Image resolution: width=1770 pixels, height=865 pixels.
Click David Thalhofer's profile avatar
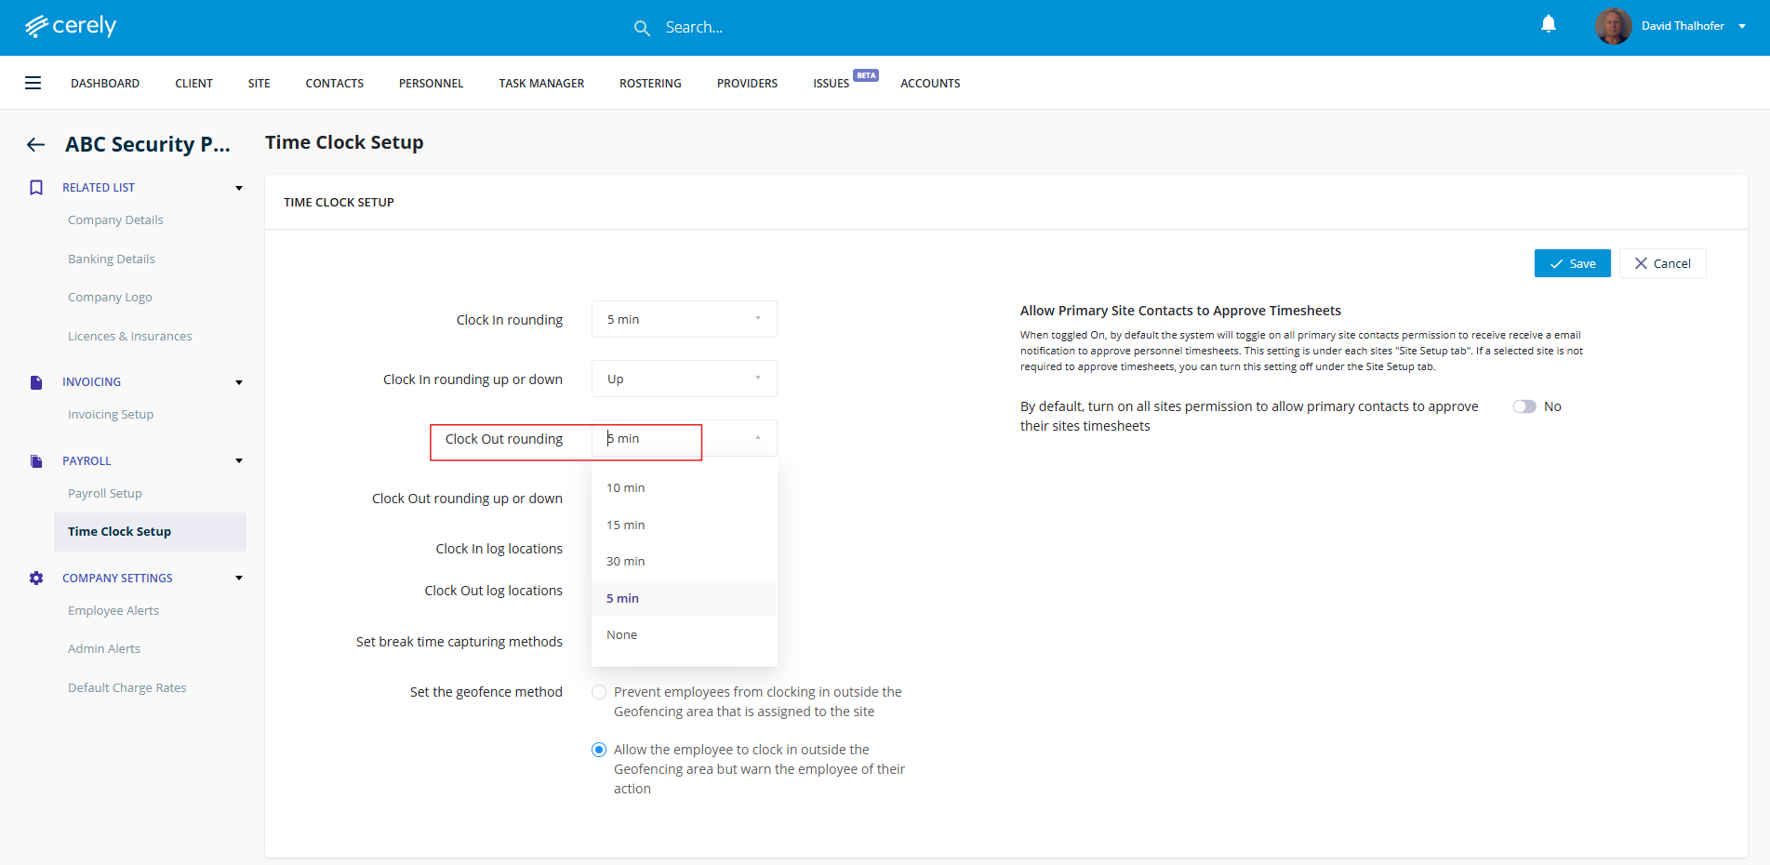[1613, 26]
